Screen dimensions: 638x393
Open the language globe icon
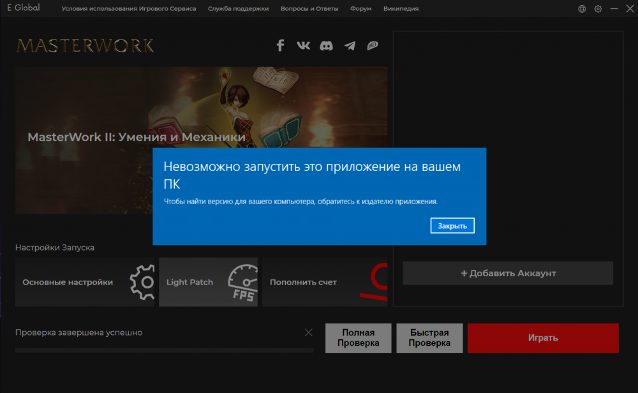(x=582, y=9)
